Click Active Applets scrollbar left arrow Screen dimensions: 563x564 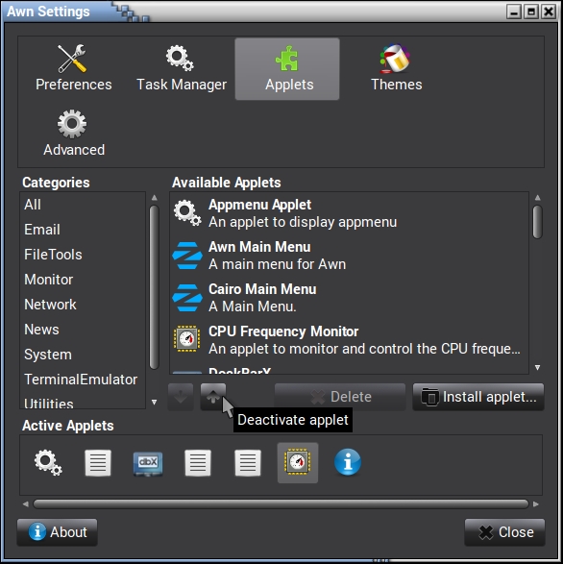coord(26,503)
